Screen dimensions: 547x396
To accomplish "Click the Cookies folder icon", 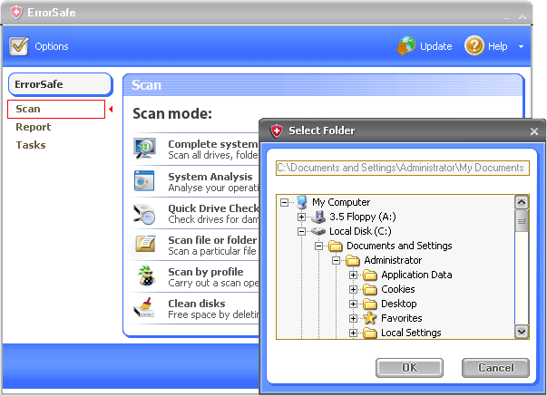I will (x=370, y=289).
